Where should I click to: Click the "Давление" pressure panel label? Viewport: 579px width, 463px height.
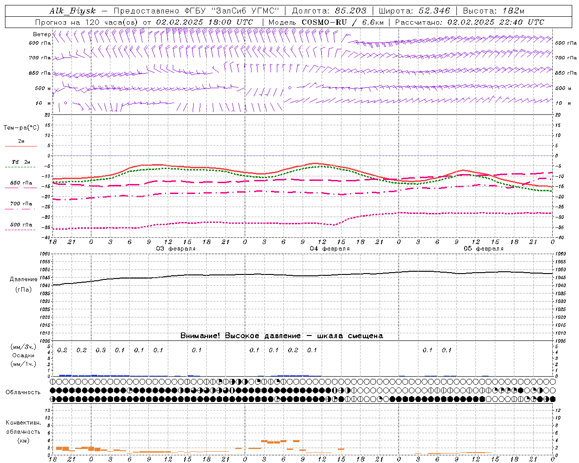coord(23,279)
